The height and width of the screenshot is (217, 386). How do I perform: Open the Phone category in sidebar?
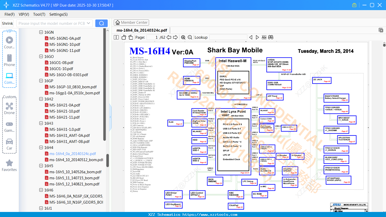[9, 60]
